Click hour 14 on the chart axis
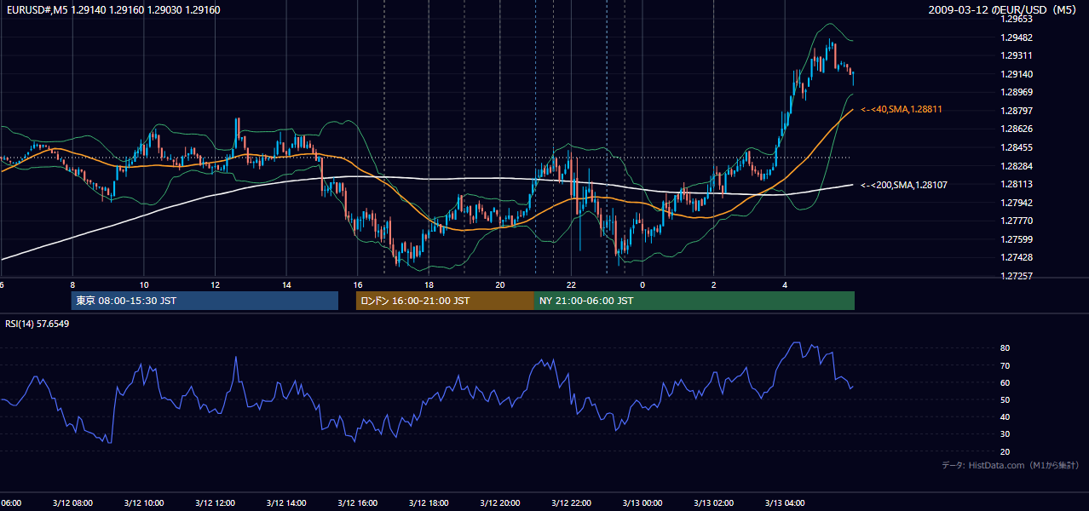The image size is (1089, 511). point(286,284)
